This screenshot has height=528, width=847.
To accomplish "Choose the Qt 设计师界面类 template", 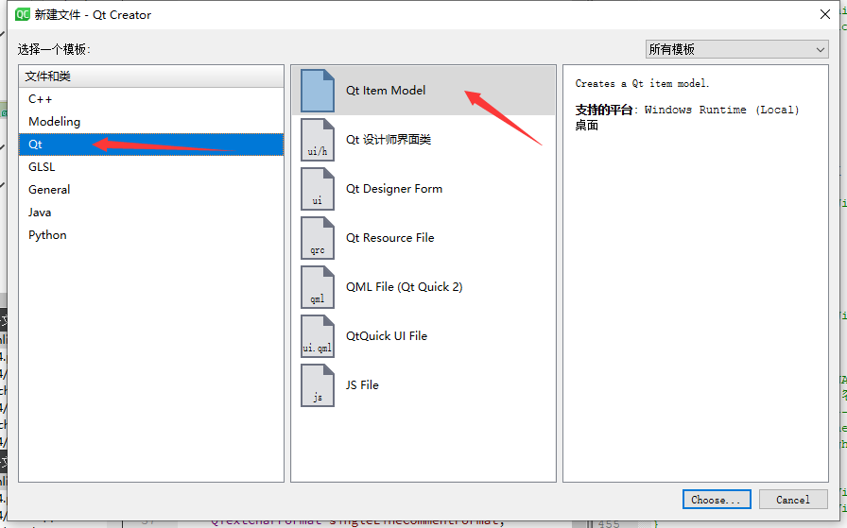I will point(423,140).
